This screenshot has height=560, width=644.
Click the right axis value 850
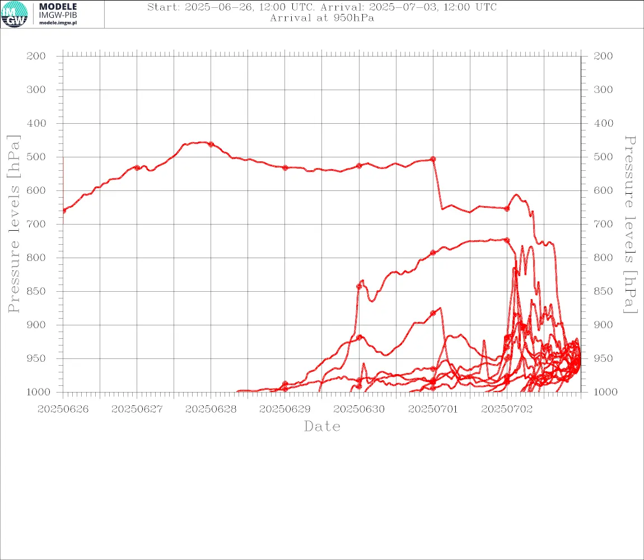[603, 291]
